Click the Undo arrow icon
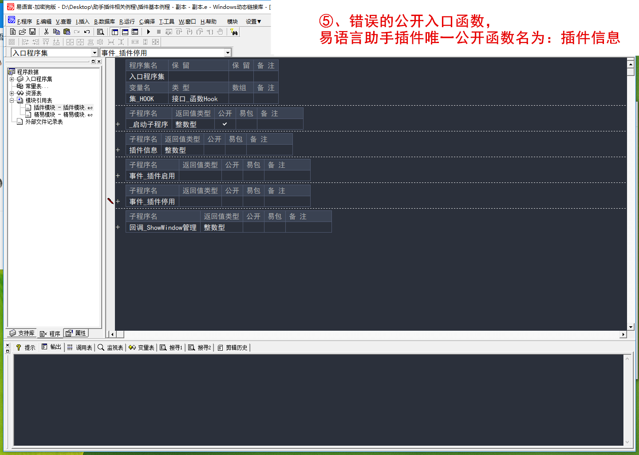 click(87, 32)
